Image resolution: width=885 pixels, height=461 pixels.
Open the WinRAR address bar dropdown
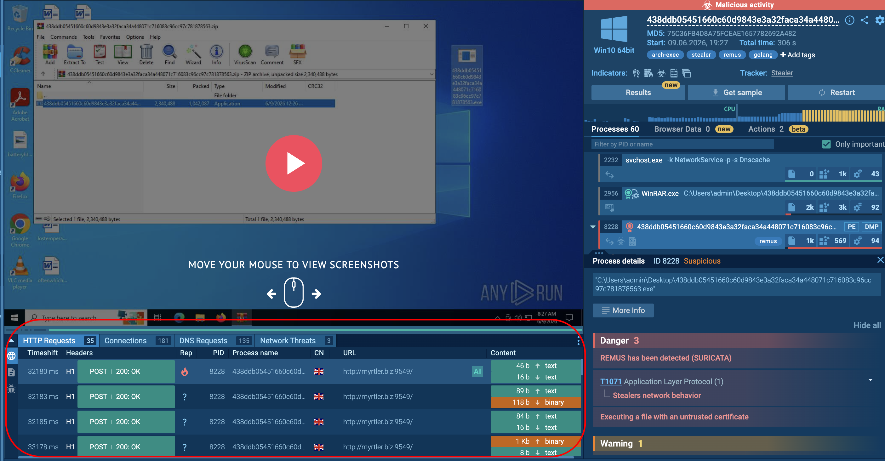(x=431, y=74)
